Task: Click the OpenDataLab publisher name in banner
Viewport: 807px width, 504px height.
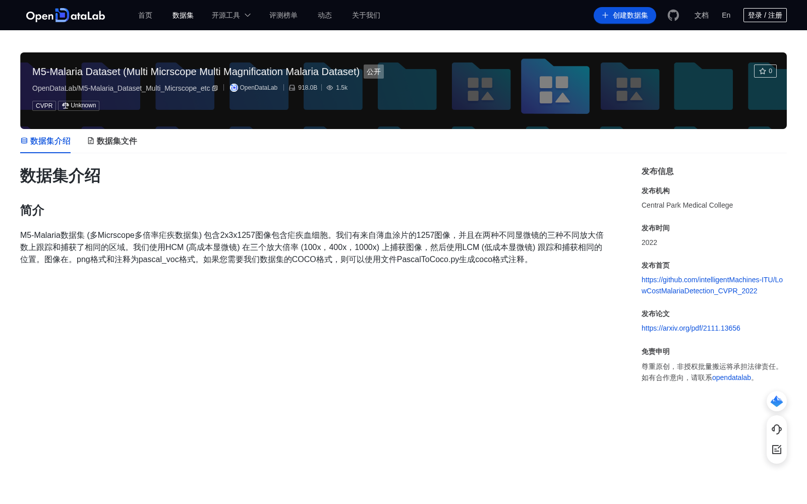Action: pyautogui.click(x=259, y=88)
